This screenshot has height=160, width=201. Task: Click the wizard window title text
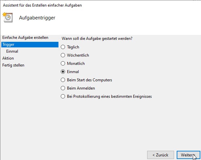[42, 5]
